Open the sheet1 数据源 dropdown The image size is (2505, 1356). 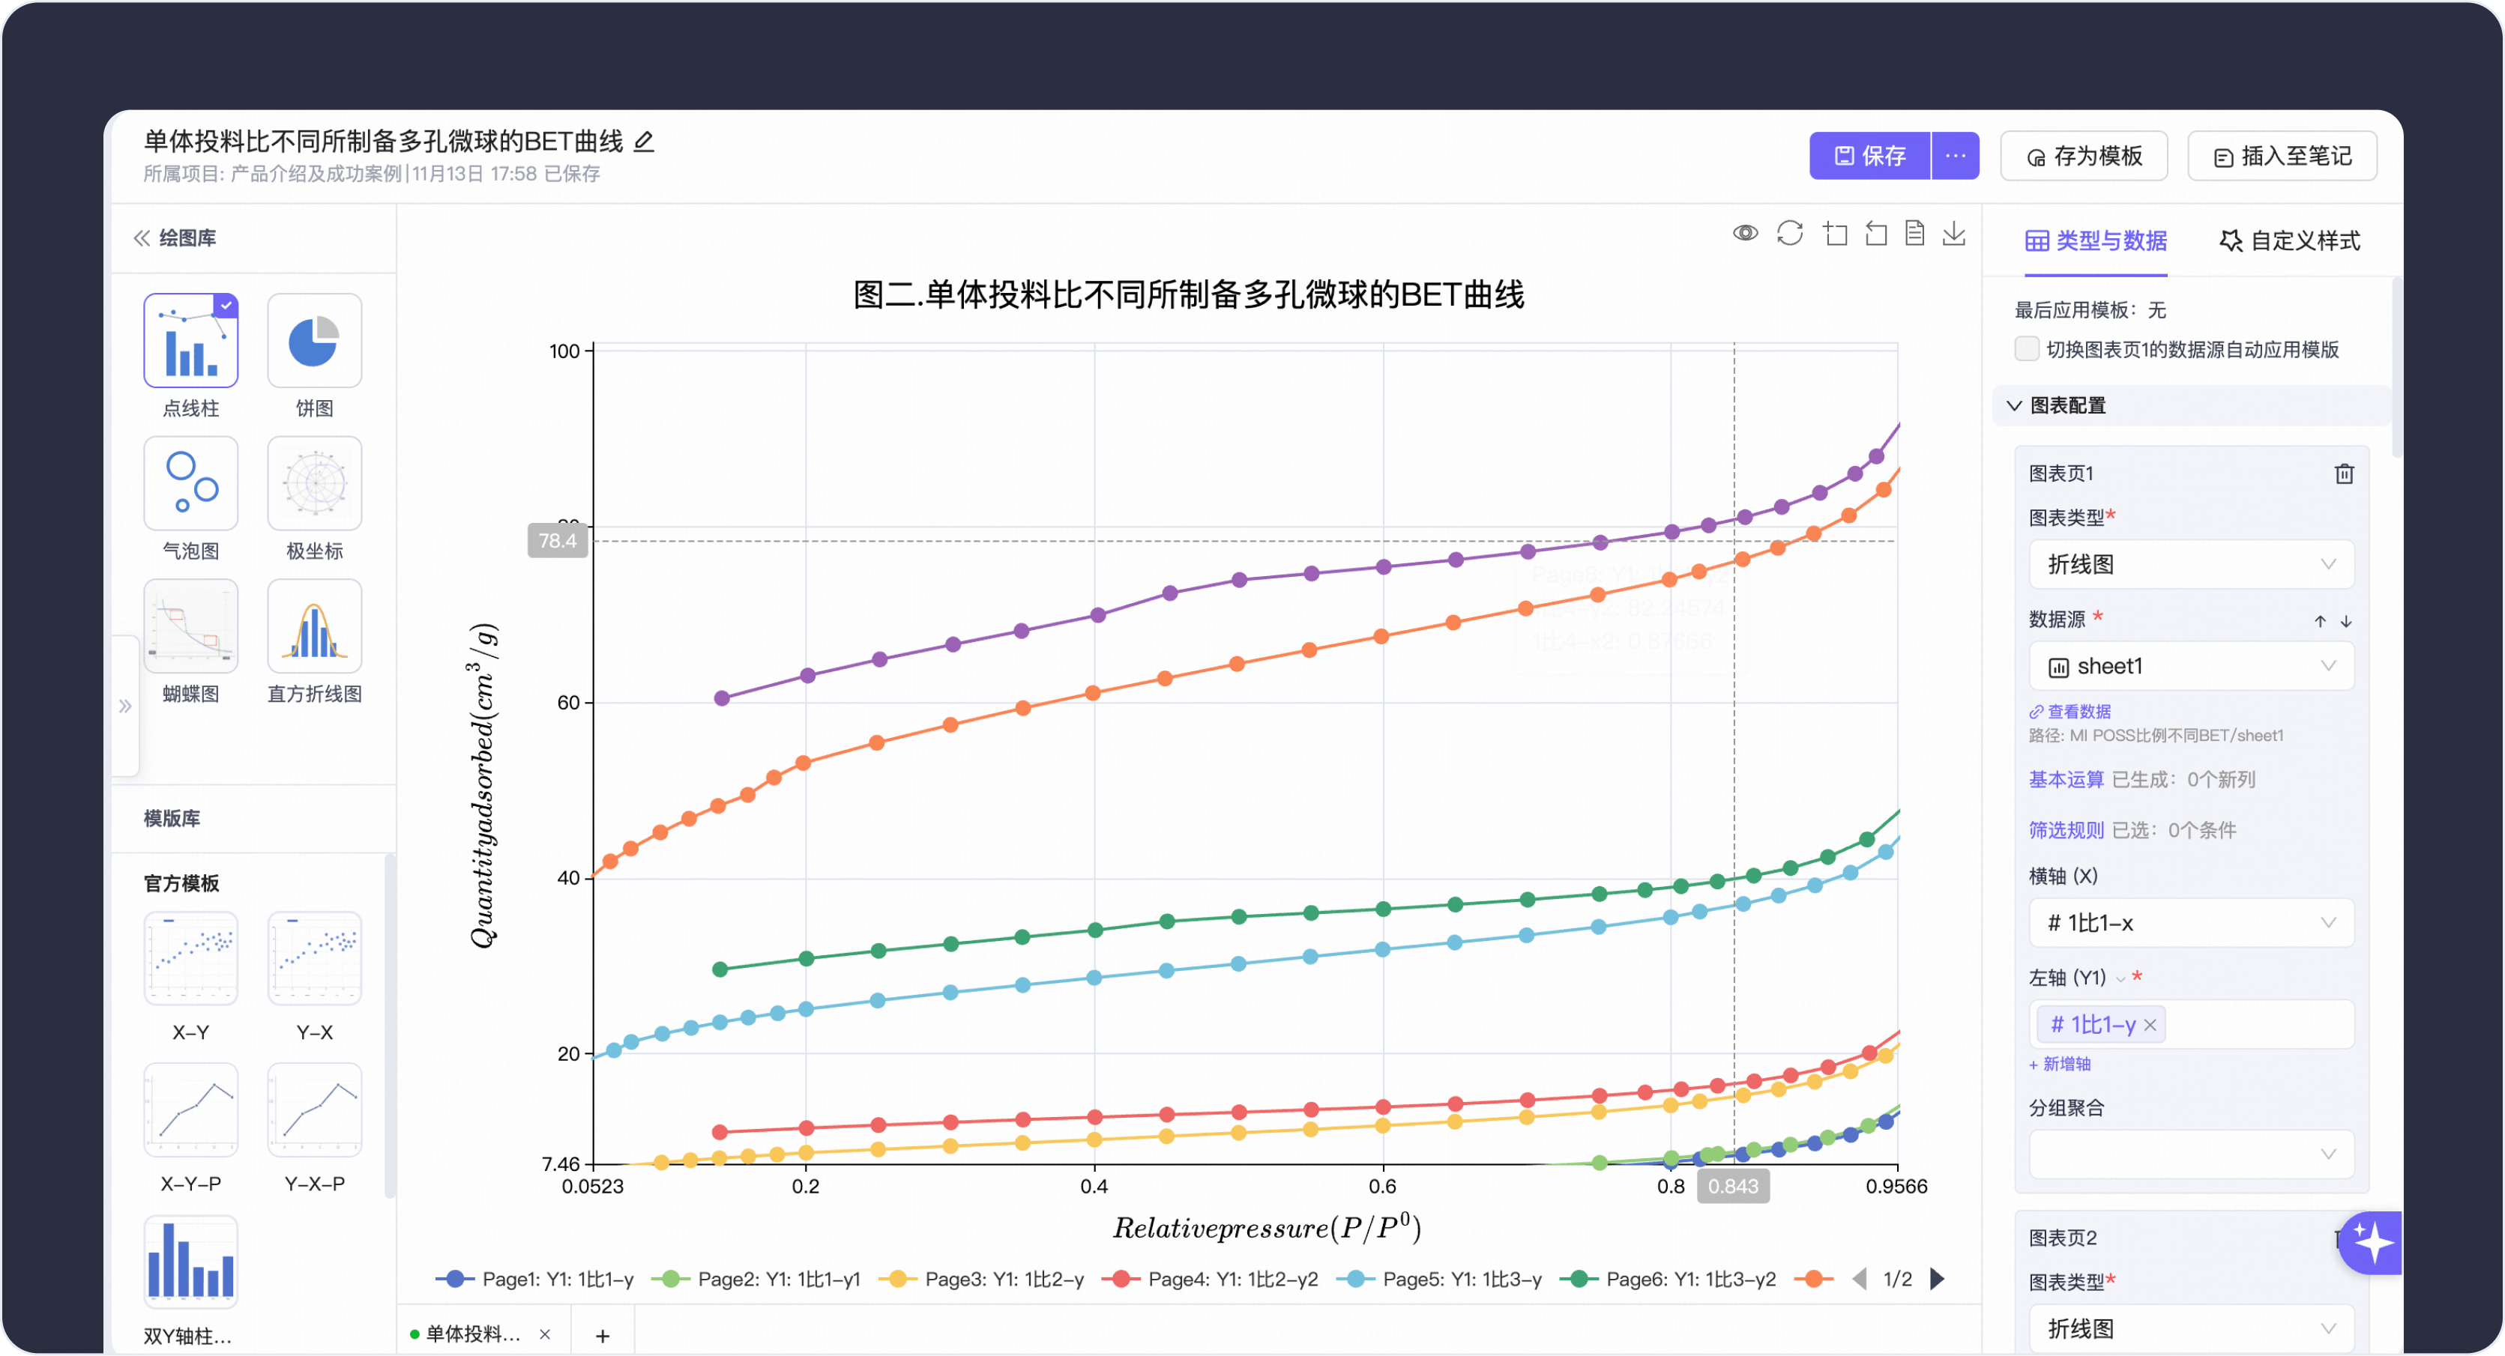coord(2191,666)
